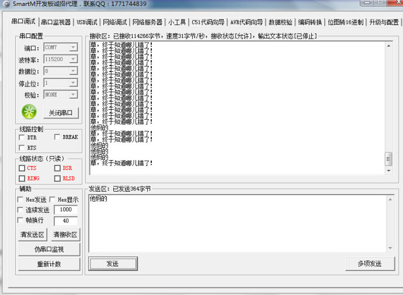Click the RLSD red line status indicator
The image size is (403, 295).
pos(57,178)
